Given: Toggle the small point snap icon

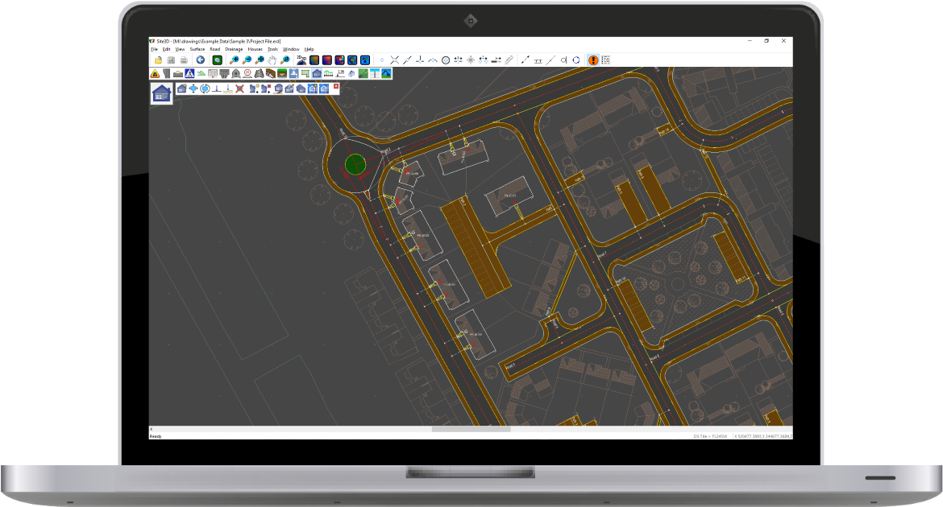Looking at the screenshot, I should pos(382,60).
